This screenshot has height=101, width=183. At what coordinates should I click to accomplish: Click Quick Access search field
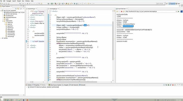[x=160, y=4]
